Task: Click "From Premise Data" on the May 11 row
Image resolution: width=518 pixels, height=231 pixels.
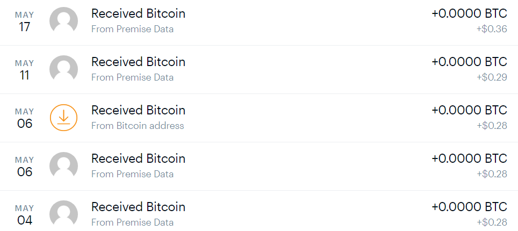Action: pos(132,77)
